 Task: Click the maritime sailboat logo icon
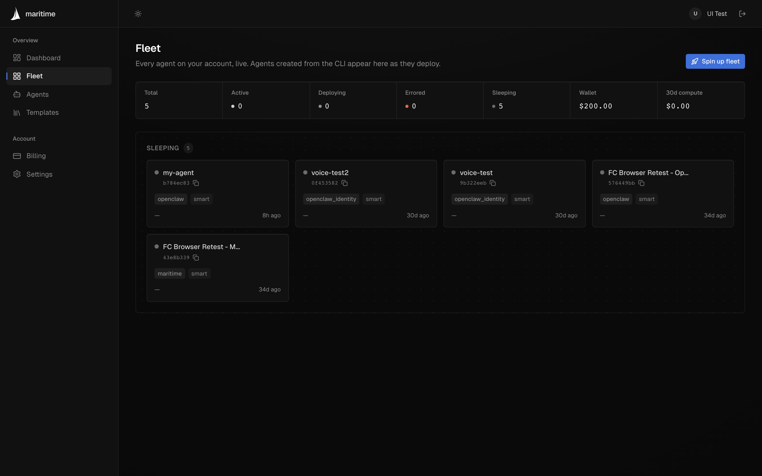(15, 13)
